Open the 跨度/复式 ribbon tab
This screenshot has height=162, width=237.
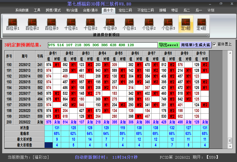53,10
